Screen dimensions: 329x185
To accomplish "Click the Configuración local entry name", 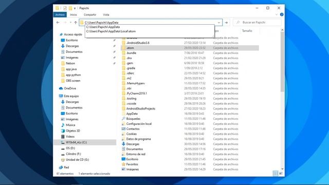I will pyautogui.click(x=139, y=124).
